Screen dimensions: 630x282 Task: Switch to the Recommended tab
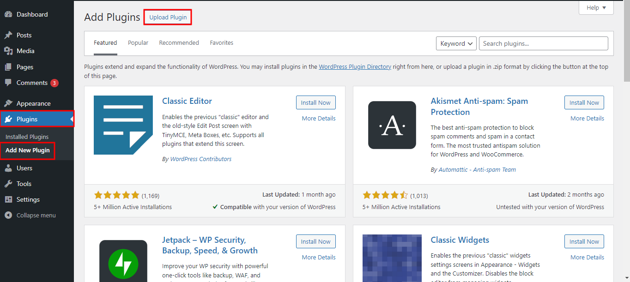tap(179, 43)
